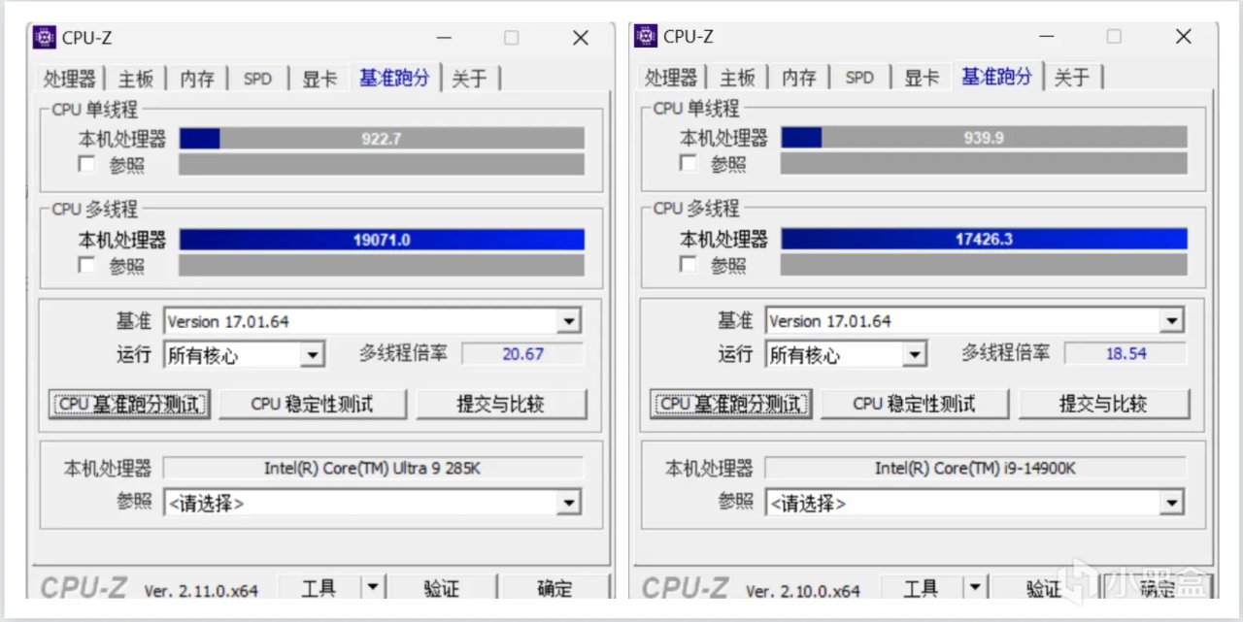
Task: Open 关于 tab in left CPU-Z window
Action: (x=469, y=79)
